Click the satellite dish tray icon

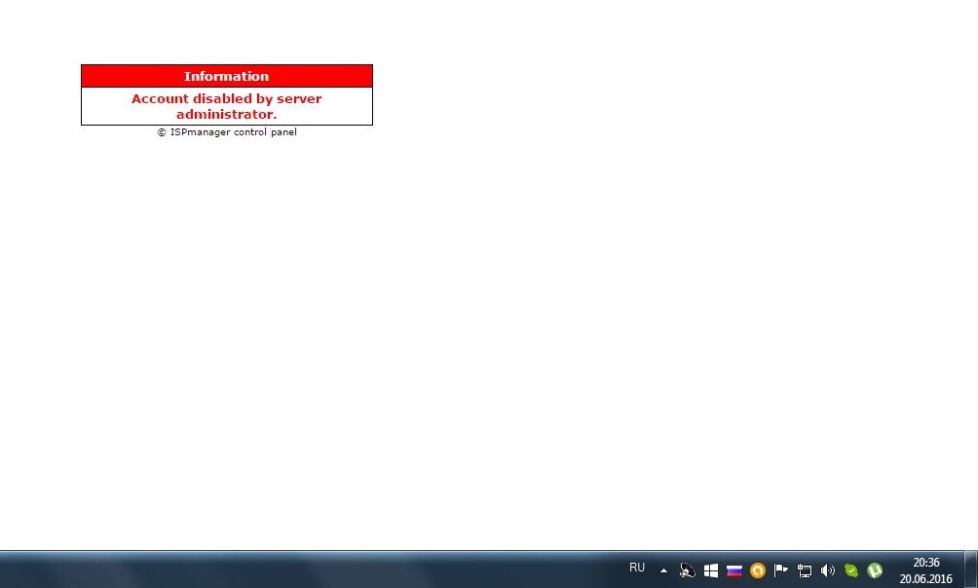click(687, 570)
